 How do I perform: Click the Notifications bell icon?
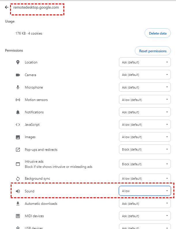(x=18, y=112)
